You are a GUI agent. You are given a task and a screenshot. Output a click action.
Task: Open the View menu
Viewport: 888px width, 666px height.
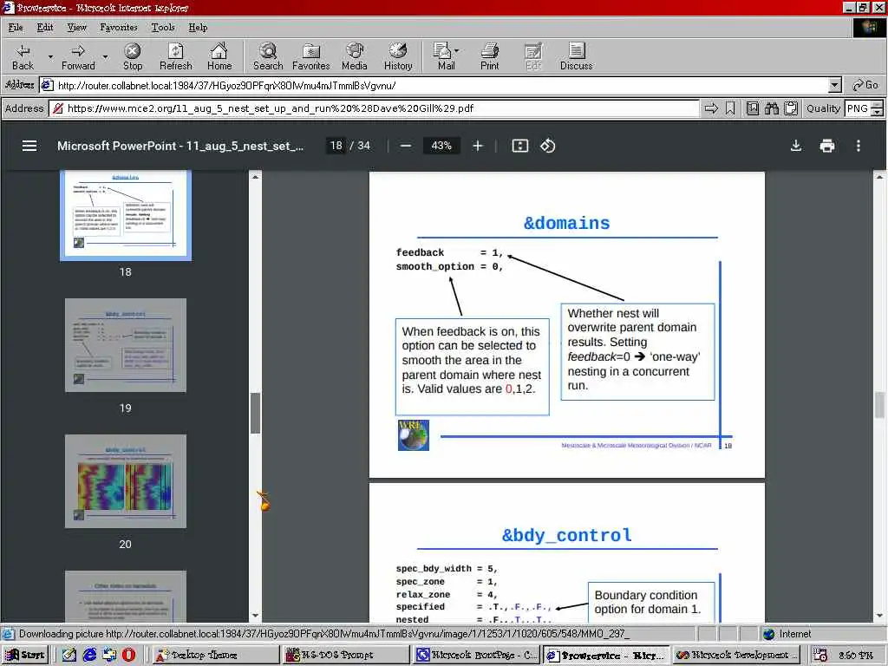76,27
